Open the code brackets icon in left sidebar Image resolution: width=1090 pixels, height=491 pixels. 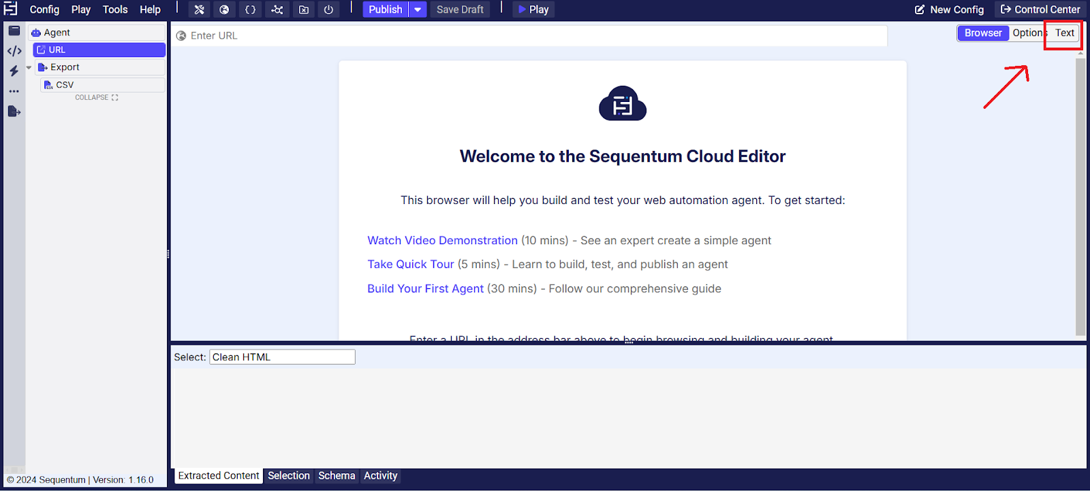click(x=14, y=51)
